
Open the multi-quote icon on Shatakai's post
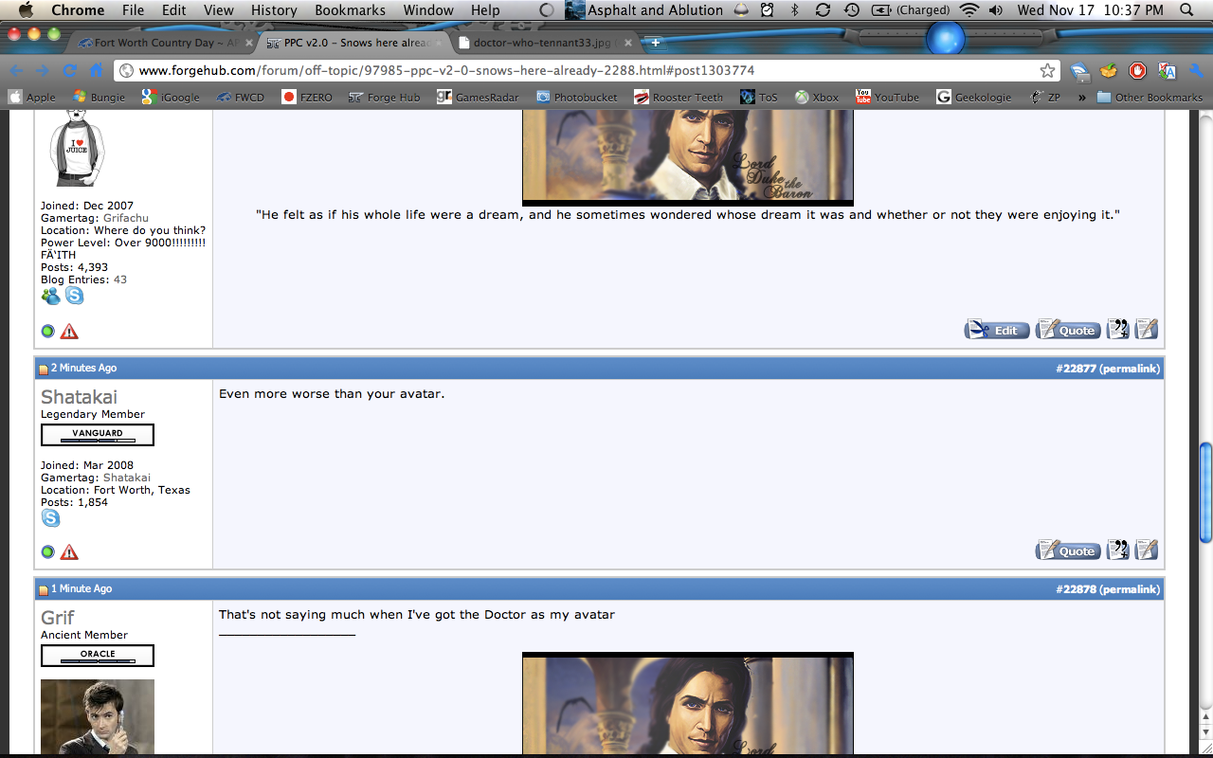1118,550
